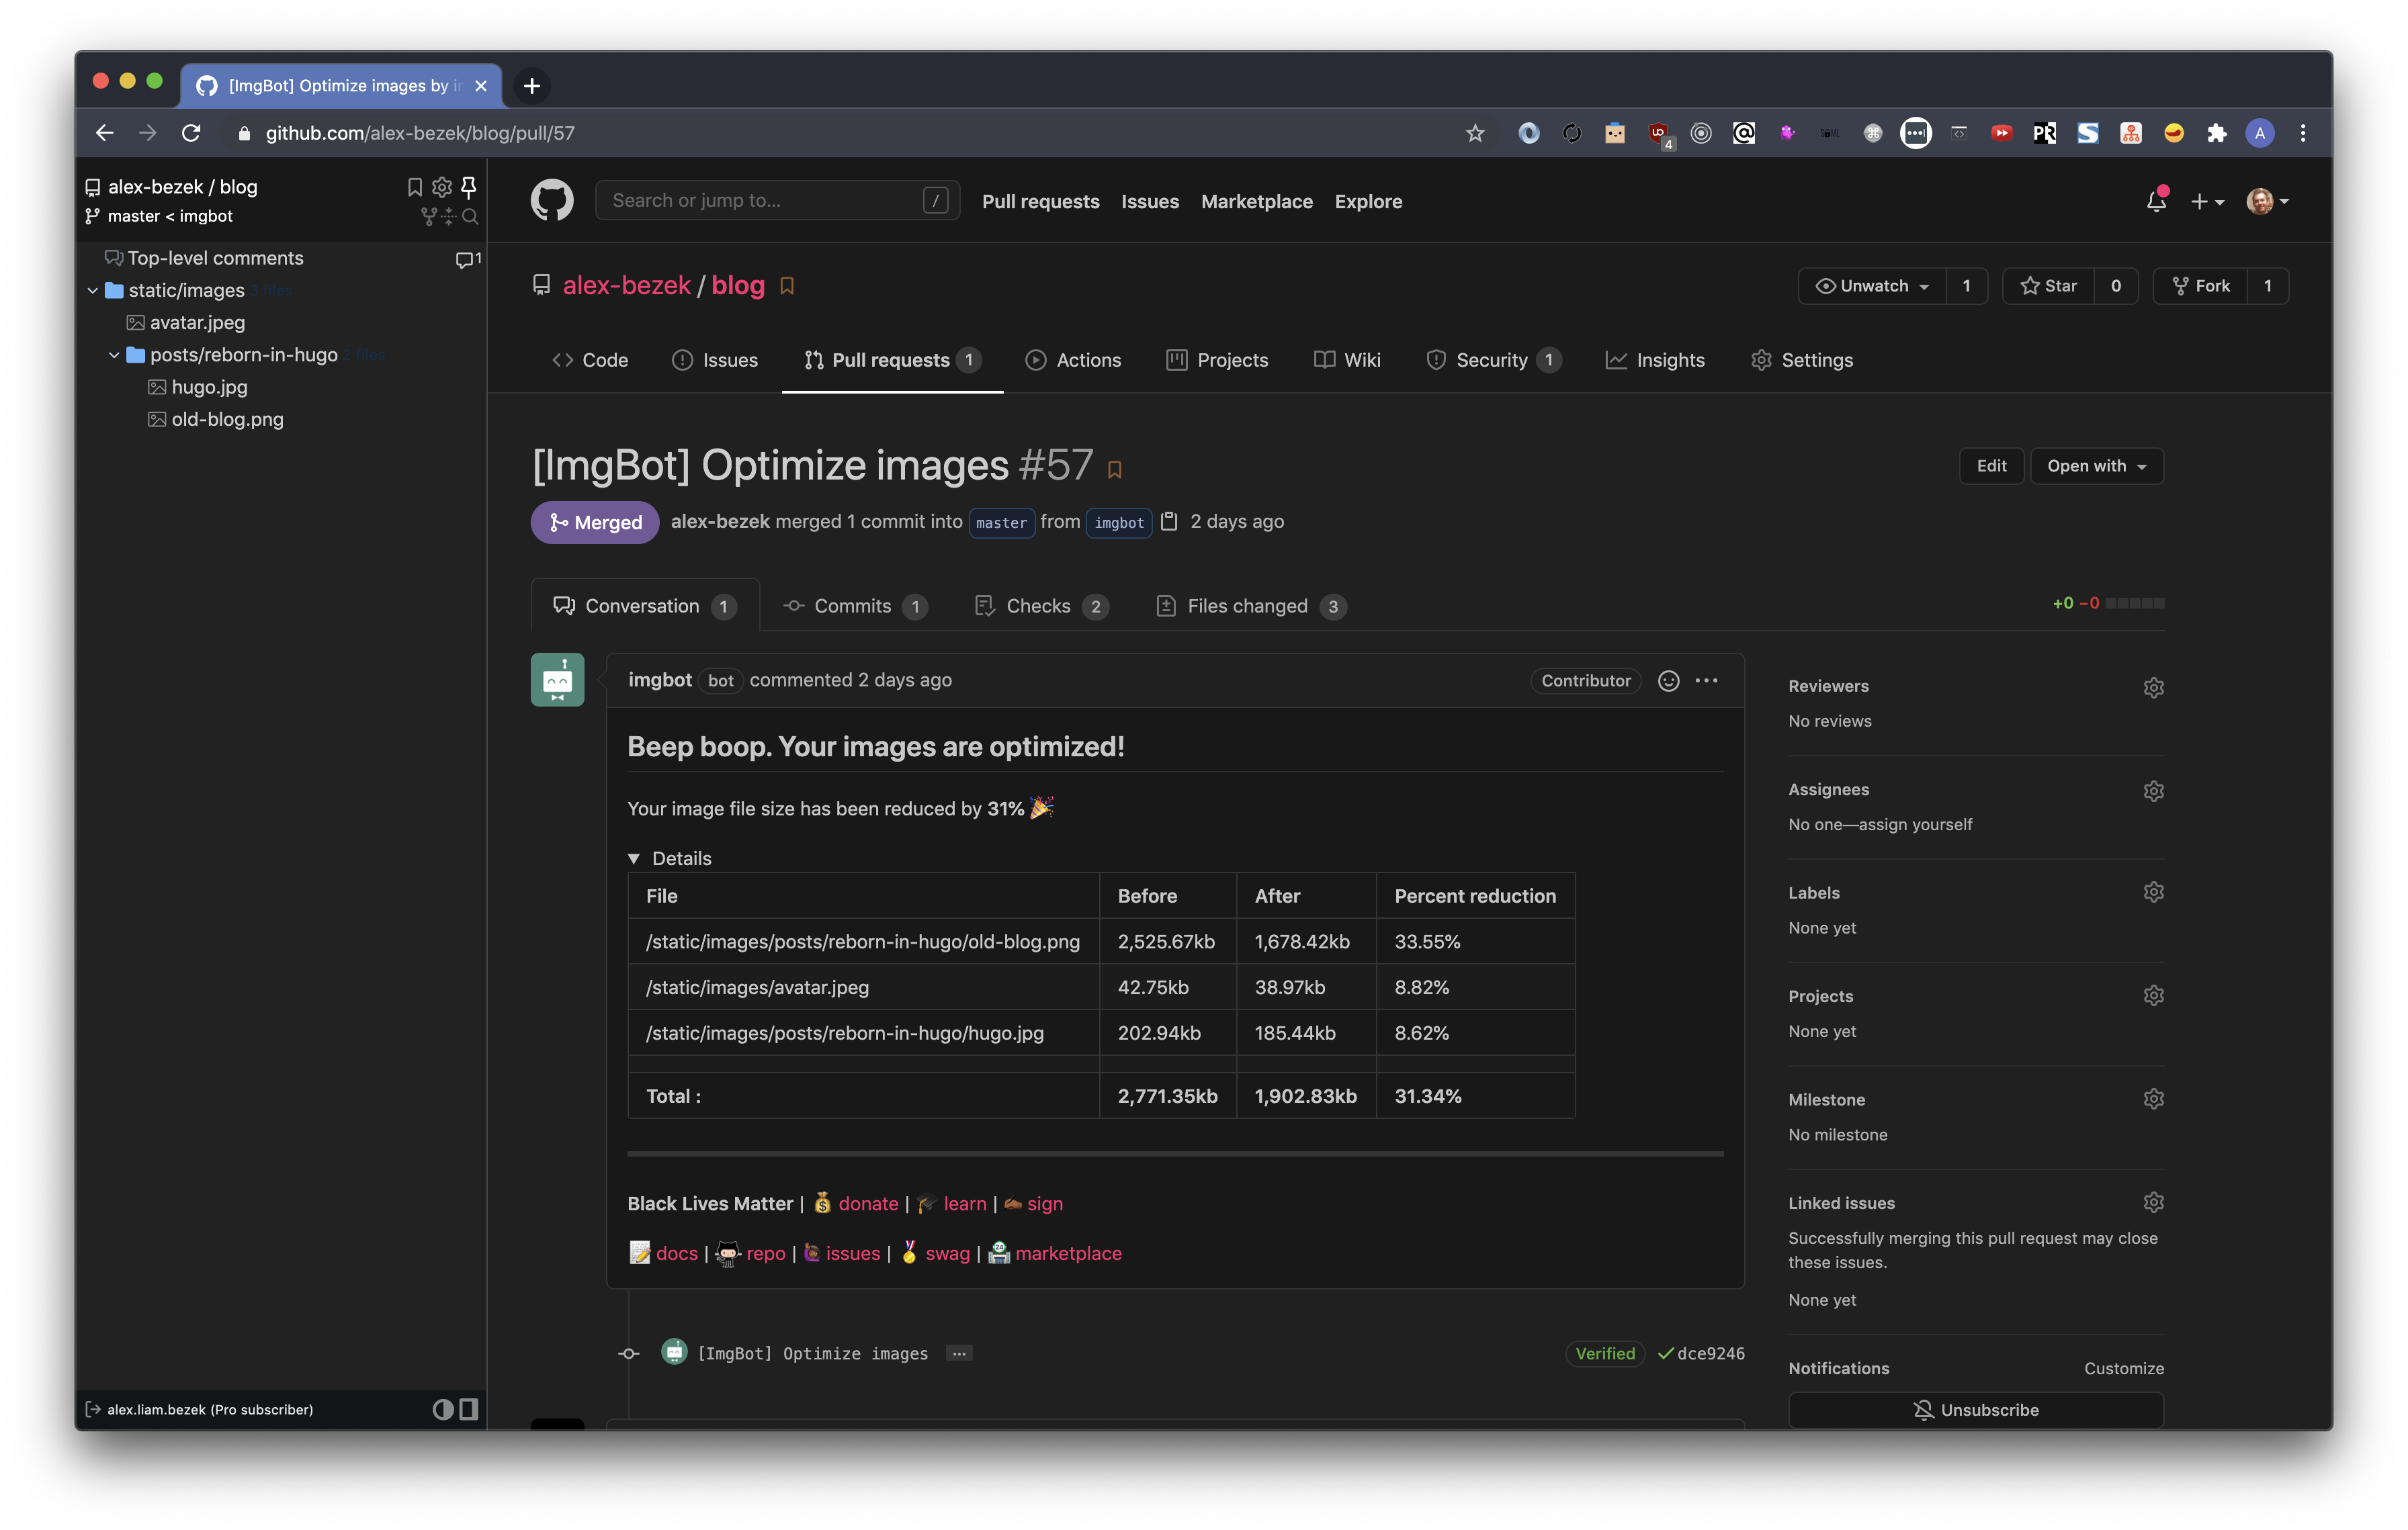This screenshot has width=2408, height=1530.
Task: Toggle the bookmark next to PR title #57
Action: [1115, 469]
